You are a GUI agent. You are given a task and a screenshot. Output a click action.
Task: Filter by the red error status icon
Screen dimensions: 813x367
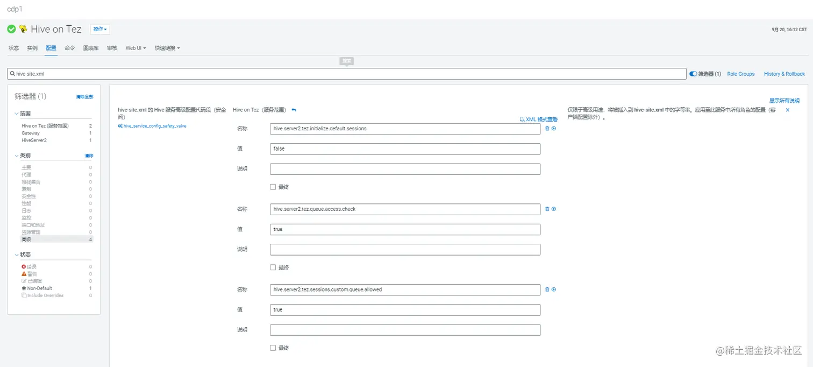[24, 267]
